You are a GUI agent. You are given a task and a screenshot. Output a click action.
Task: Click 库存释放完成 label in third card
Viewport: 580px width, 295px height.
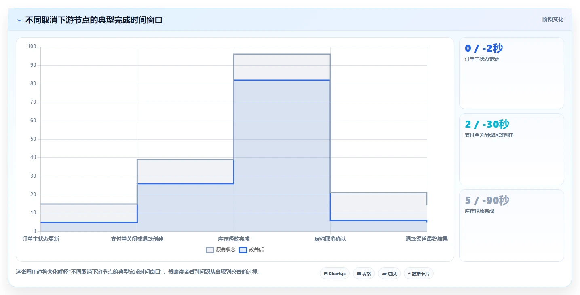coord(479,211)
